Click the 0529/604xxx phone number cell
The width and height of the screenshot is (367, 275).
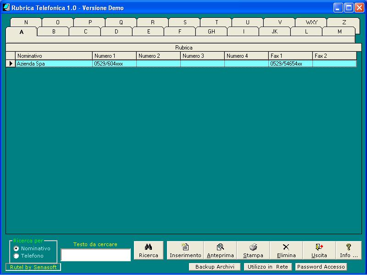(114, 64)
